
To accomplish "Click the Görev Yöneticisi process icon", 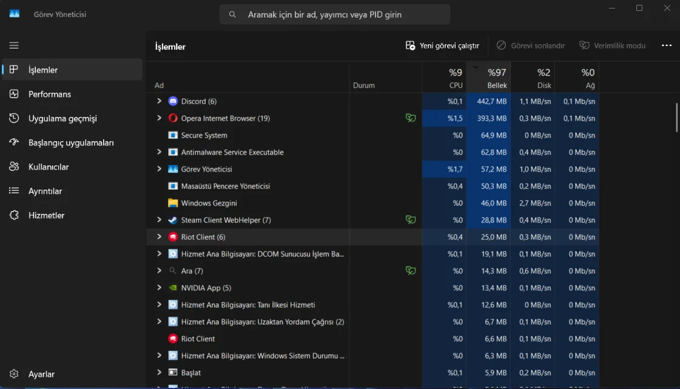I will 173,169.
